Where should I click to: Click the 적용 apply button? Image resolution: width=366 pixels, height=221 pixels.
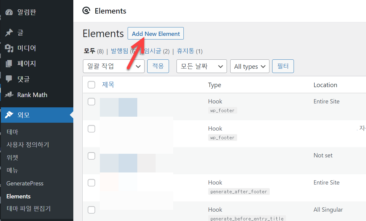click(158, 66)
